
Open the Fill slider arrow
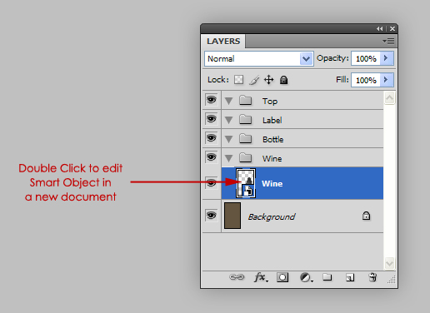tap(387, 80)
